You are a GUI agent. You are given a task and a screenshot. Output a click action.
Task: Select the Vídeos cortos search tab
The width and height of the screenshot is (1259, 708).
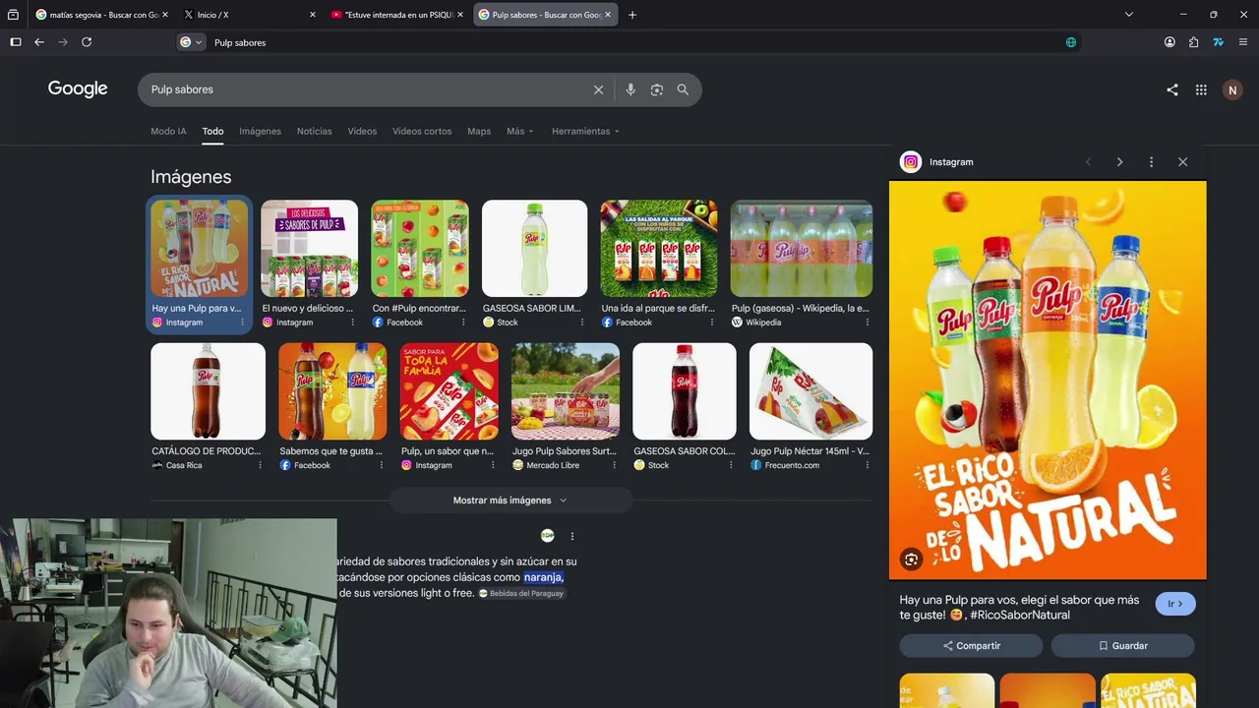(x=422, y=131)
